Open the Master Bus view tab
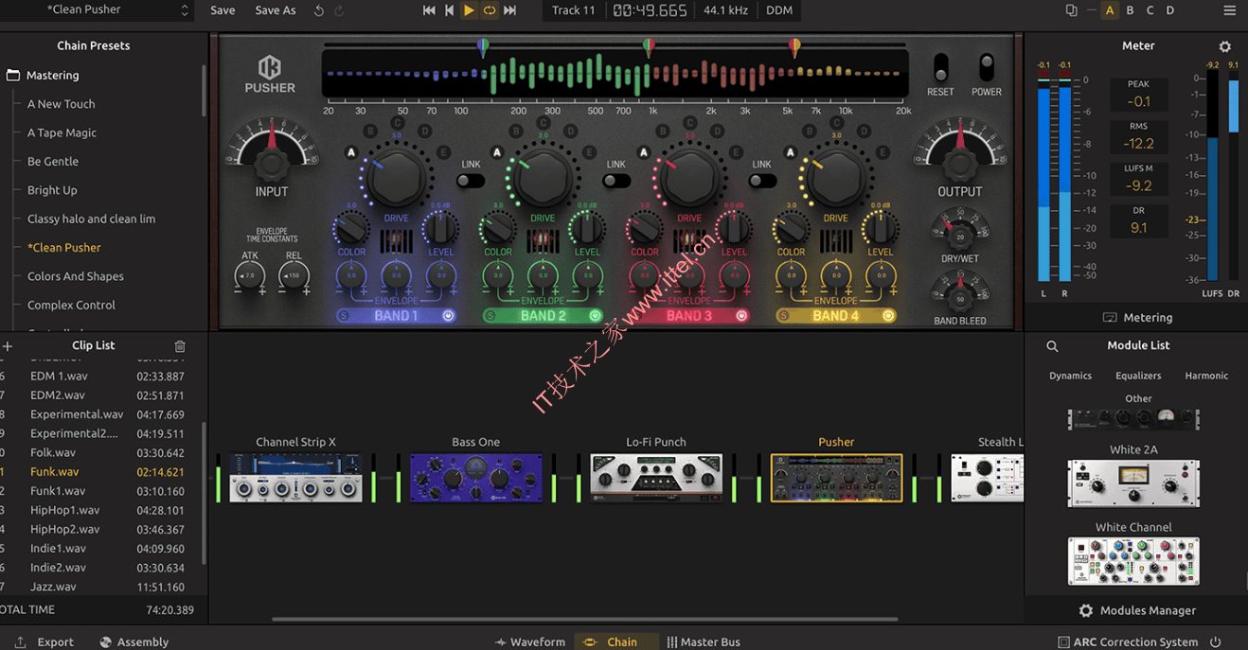This screenshot has width=1248, height=650. (x=704, y=642)
